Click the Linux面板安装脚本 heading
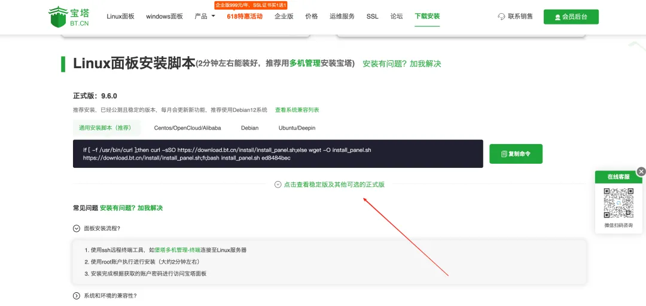This screenshot has width=646, height=306. point(135,63)
